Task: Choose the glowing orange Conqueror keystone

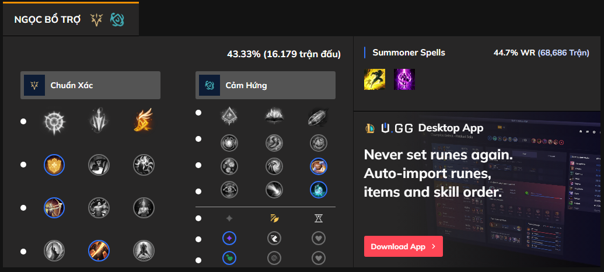Action: (143, 122)
